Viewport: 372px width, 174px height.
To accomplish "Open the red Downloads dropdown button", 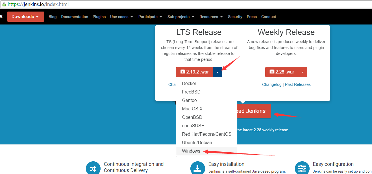I will 26,17.
